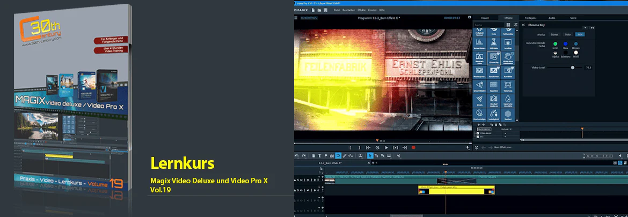Expand track 2 header arrow

click(x=319, y=187)
